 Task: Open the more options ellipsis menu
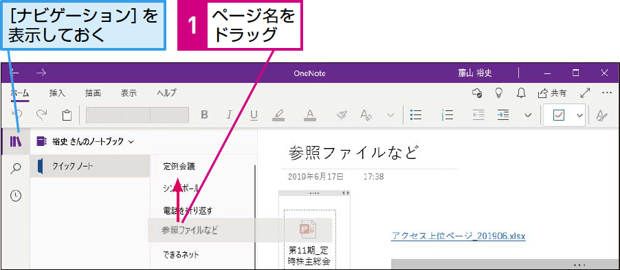pyautogui.click(x=607, y=93)
